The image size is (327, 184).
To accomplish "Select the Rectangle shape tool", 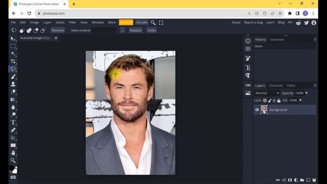I will pos(13,145).
